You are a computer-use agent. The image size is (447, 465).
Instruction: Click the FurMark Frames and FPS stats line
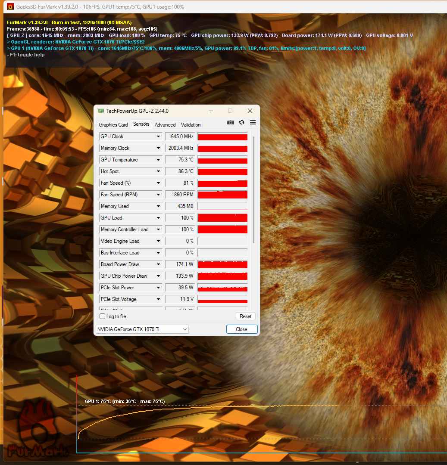[x=82, y=29]
